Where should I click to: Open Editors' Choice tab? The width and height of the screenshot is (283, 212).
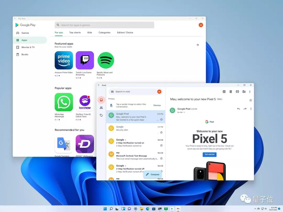coord(125,32)
